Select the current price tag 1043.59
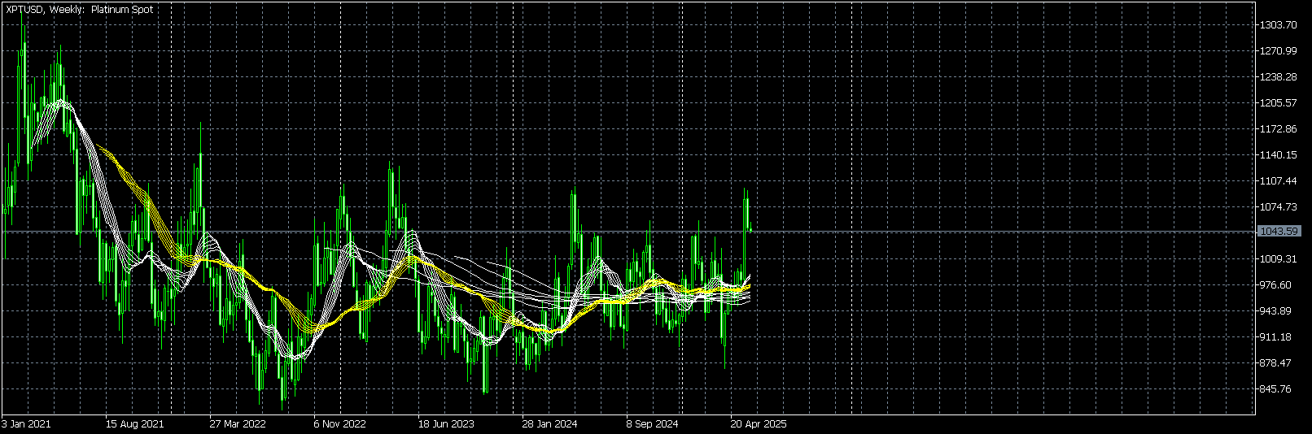The image size is (1312, 434). click(1279, 232)
